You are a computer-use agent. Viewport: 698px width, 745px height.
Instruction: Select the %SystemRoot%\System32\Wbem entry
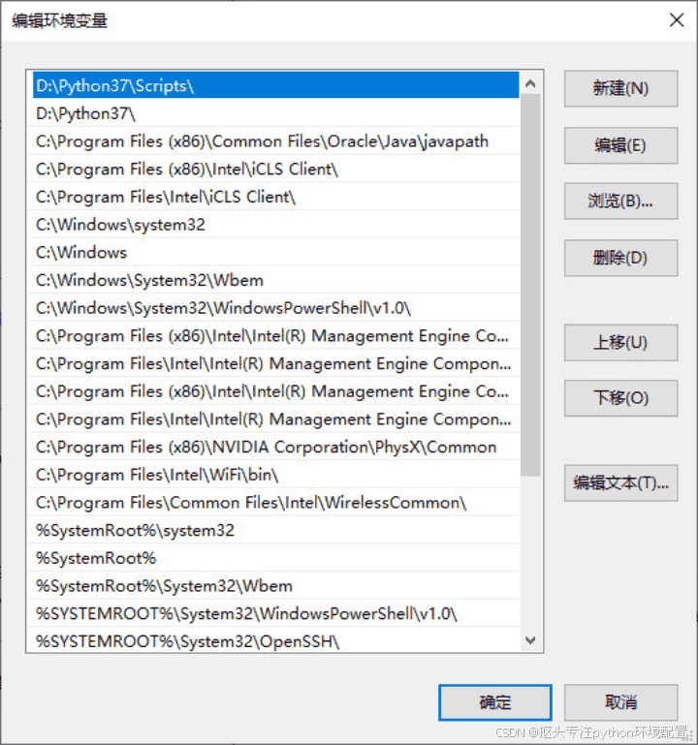coord(275,586)
